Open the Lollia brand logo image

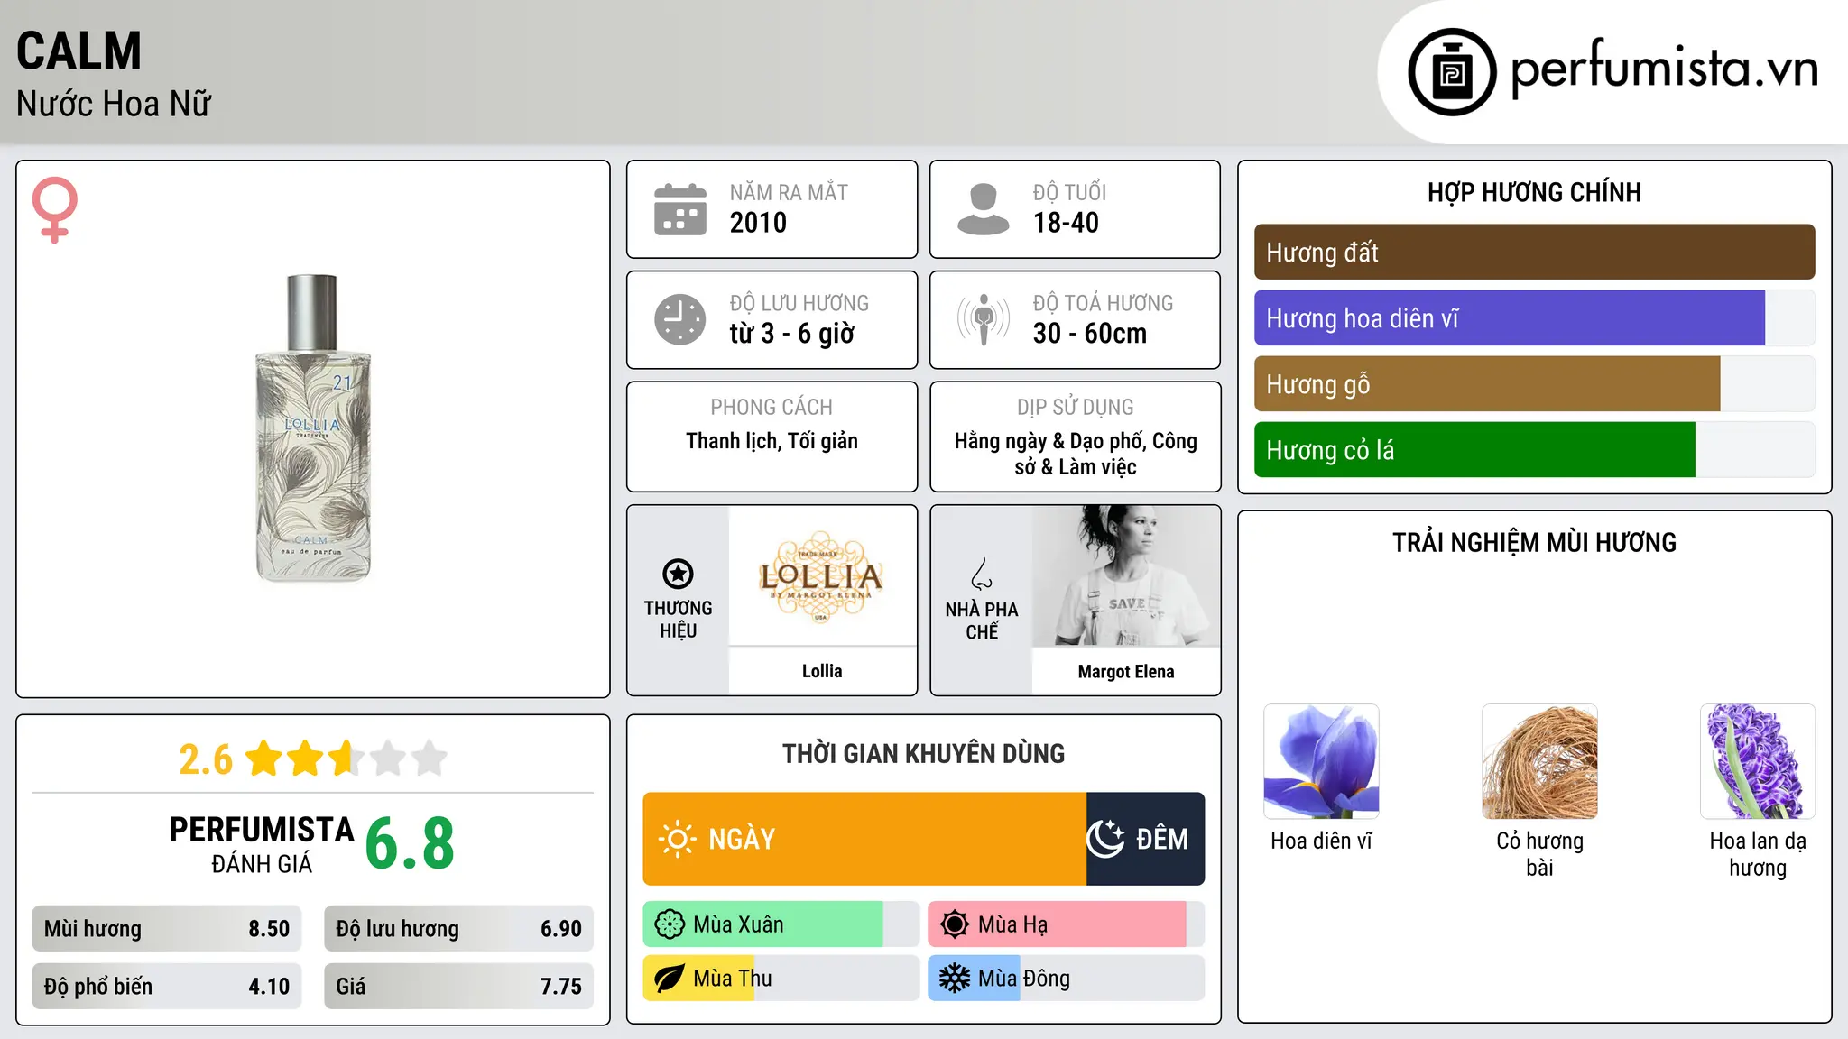pyautogui.click(x=822, y=575)
